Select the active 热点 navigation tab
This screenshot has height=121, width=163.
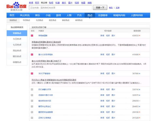(90, 15)
